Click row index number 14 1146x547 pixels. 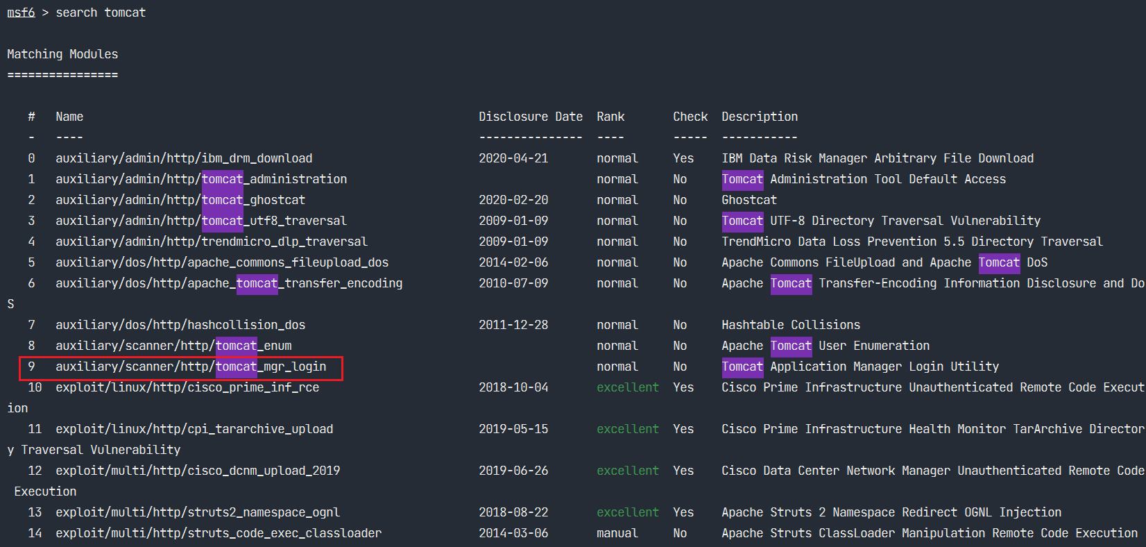point(35,533)
